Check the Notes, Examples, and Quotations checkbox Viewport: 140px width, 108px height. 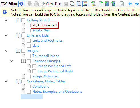(x=29, y=92)
